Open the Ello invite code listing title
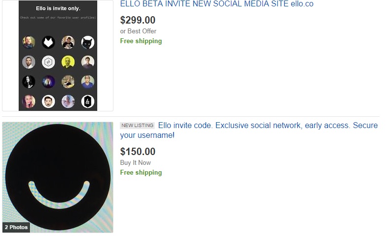Screen dimensions: 387x236 pos(268,126)
